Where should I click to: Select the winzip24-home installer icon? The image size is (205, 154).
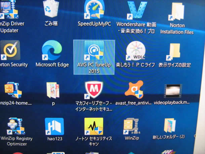[13, 90]
